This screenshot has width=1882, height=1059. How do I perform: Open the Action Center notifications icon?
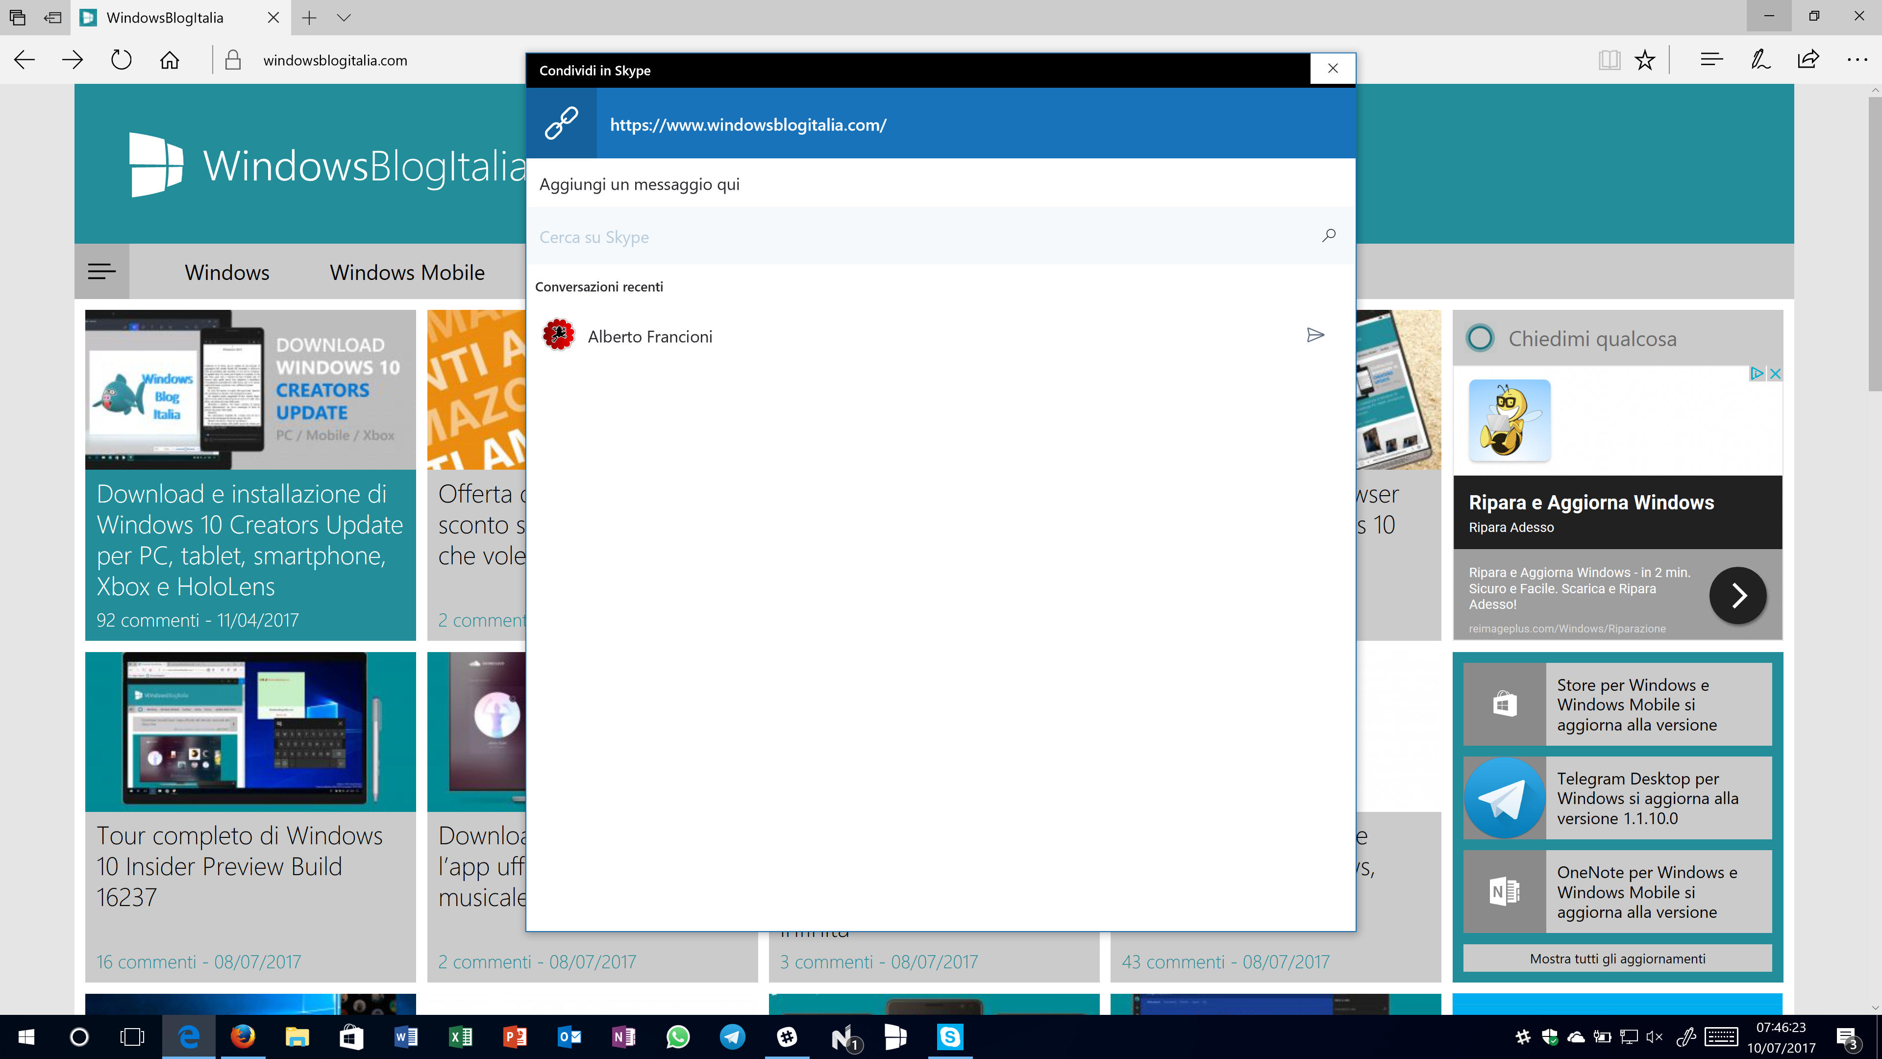[x=1848, y=1038]
